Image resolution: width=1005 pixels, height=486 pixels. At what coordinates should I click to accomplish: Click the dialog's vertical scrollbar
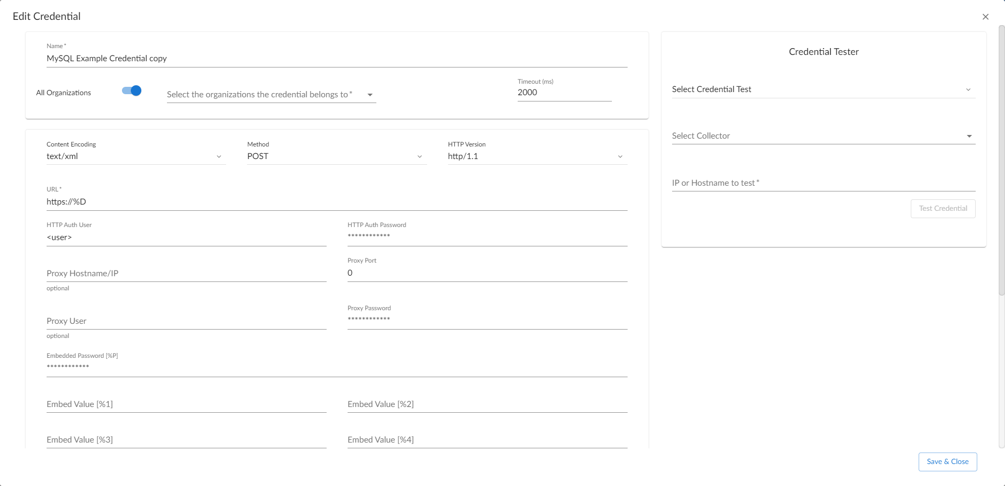click(x=1001, y=157)
